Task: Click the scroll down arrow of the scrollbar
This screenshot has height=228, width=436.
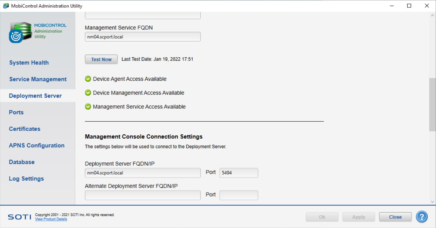Action: [432, 202]
